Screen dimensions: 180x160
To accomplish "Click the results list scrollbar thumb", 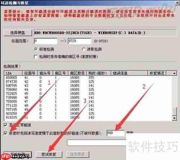I will (175, 111).
